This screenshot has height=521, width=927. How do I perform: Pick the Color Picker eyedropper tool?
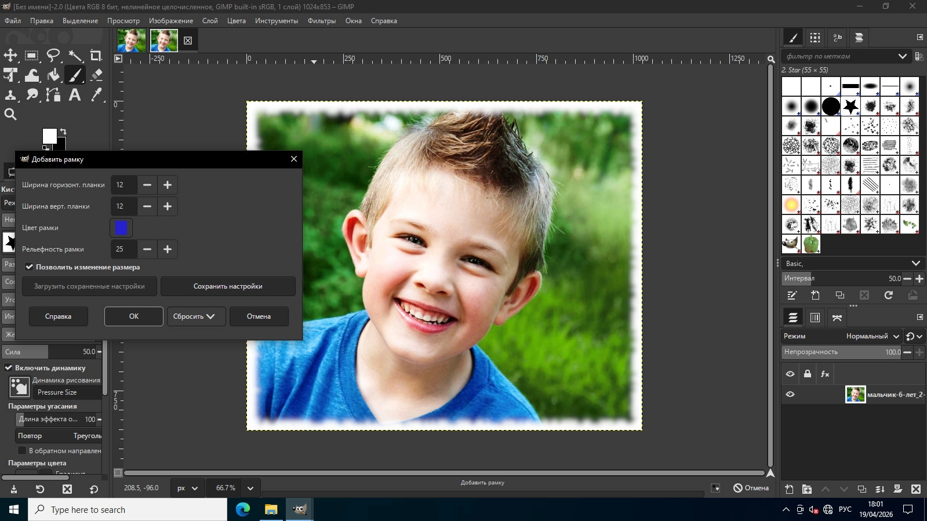[97, 94]
